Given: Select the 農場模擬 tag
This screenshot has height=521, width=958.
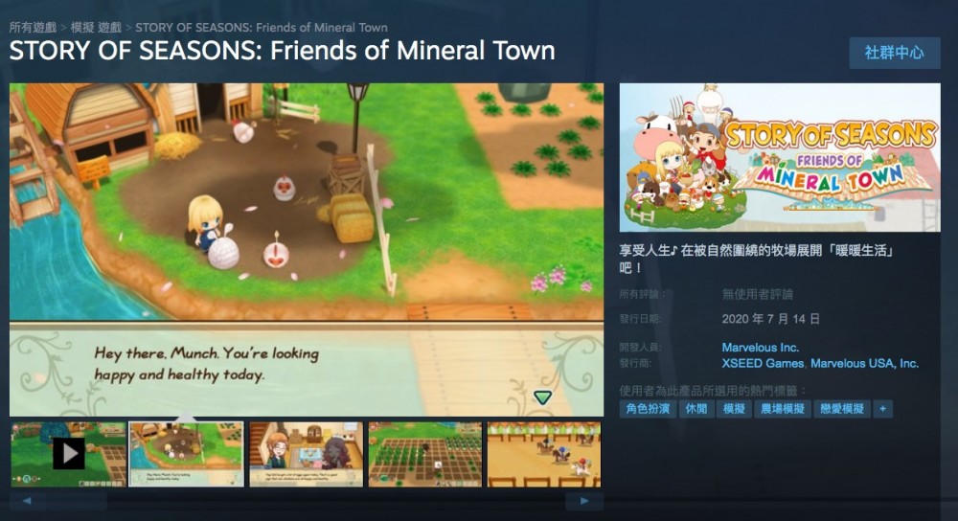Looking at the screenshot, I should point(782,409).
